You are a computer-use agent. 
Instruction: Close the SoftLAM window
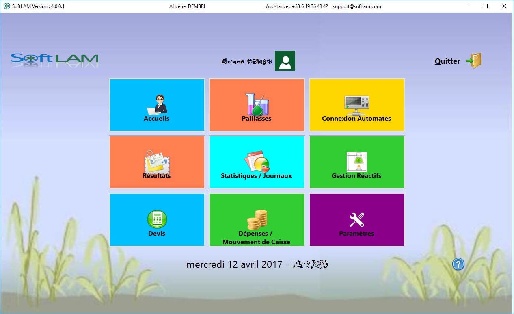504,6
